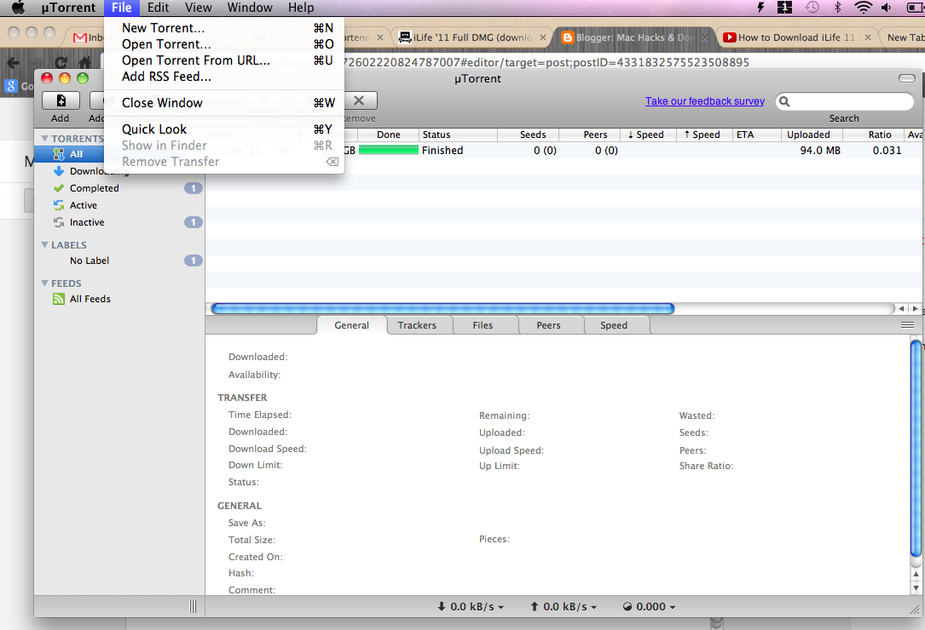Switch to the Files tab

[x=483, y=325]
